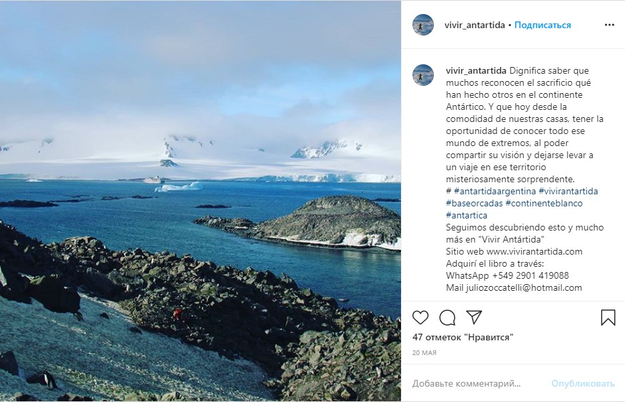
Task: Like the post with the heart icon
Action: pyautogui.click(x=420, y=317)
